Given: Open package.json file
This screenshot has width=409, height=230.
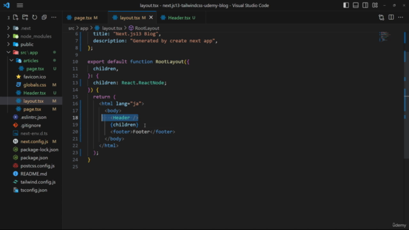Looking at the screenshot, I should tap(34, 158).
